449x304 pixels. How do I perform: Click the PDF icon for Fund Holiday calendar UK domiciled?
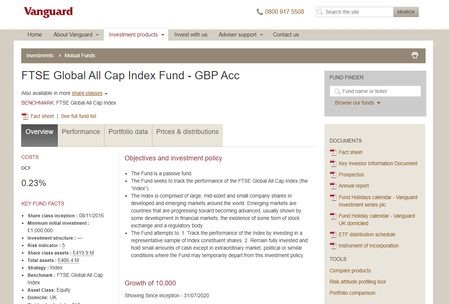(x=333, y=216)
